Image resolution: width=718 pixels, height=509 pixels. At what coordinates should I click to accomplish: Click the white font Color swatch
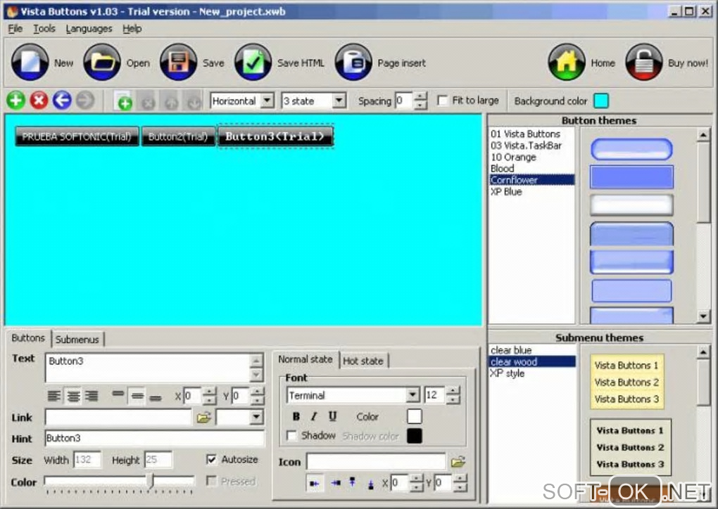click(x=414, y=416)
